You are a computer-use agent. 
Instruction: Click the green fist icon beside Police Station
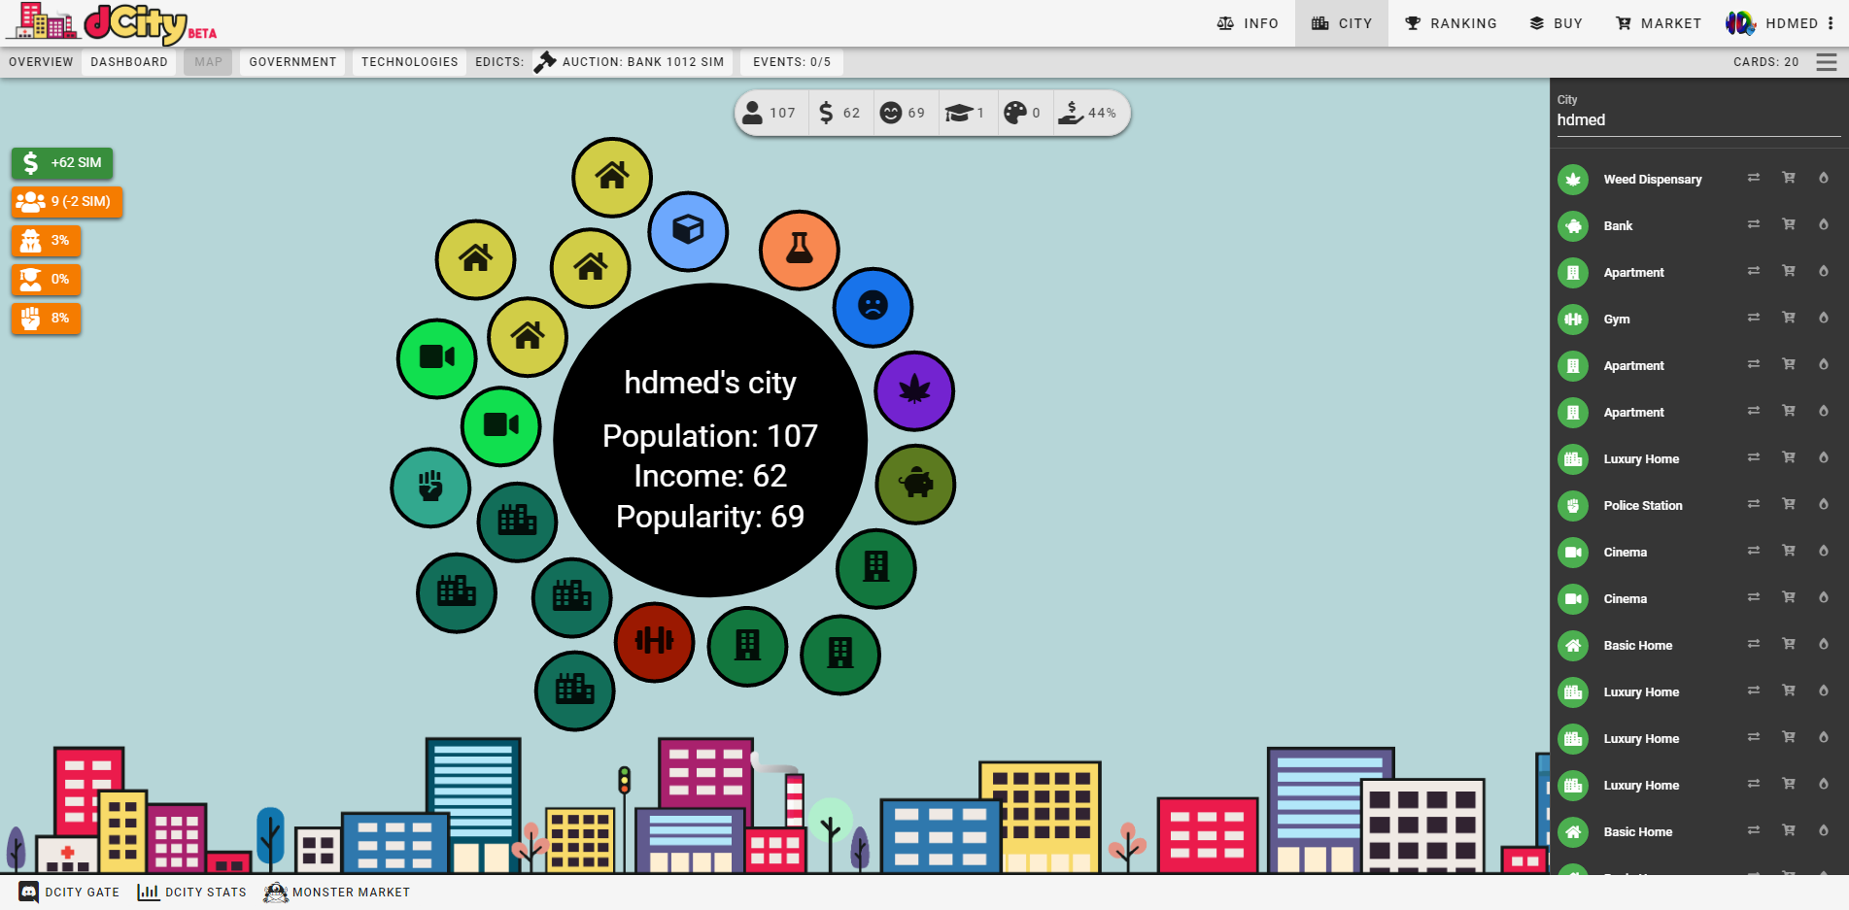point(1573,506)
